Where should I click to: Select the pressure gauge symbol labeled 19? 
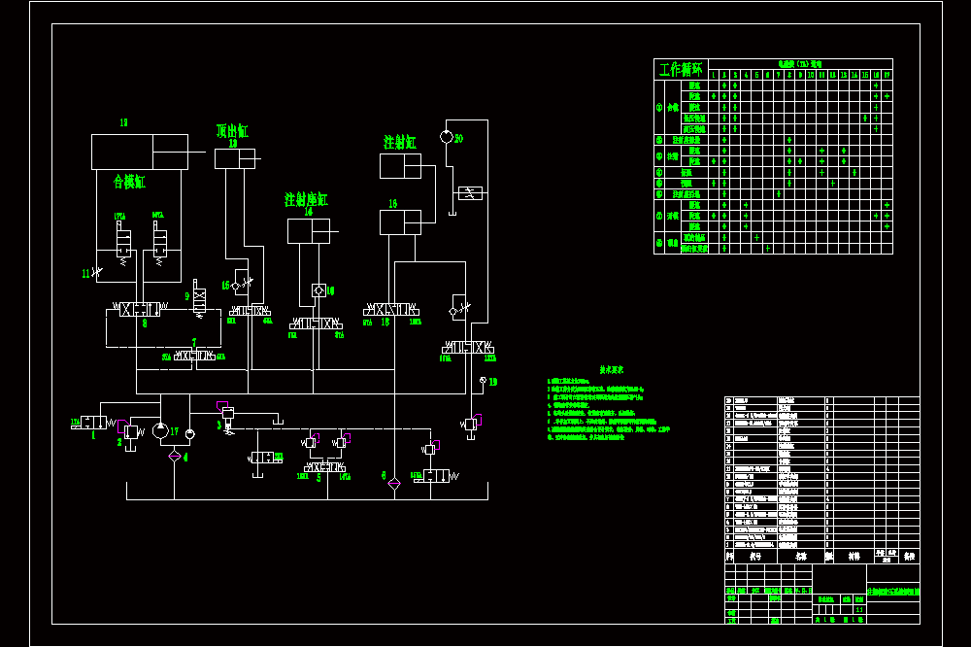pyautogui.click(x=483, y=380)
